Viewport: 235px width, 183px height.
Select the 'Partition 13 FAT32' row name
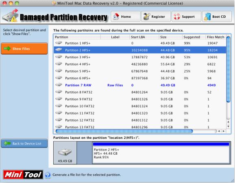80,127
